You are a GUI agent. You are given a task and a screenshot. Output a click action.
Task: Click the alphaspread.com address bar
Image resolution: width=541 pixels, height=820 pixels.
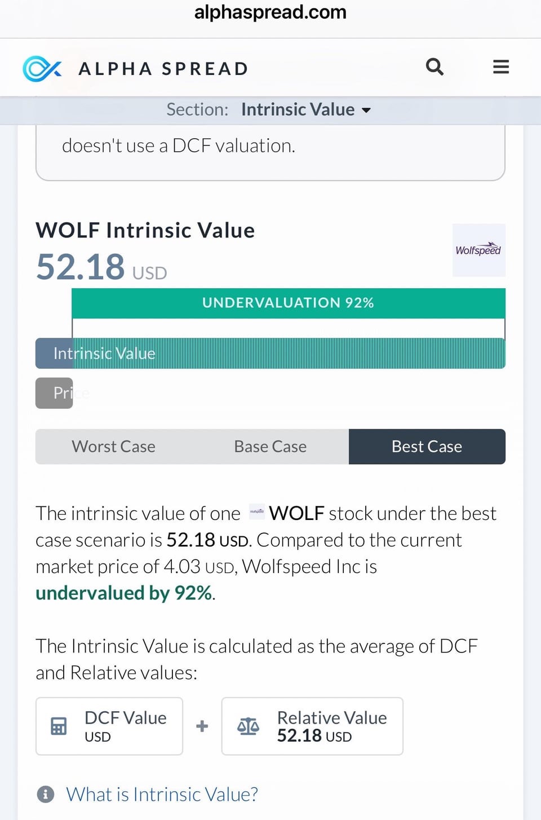270,12
